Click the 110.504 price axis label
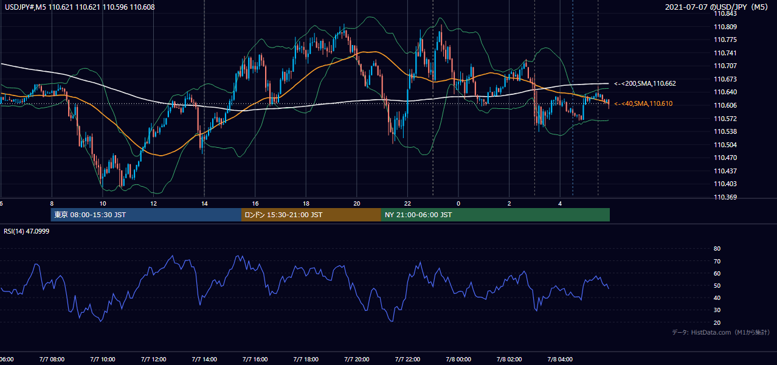This screenshot has width=777, height=365. [x=725, y=145]
